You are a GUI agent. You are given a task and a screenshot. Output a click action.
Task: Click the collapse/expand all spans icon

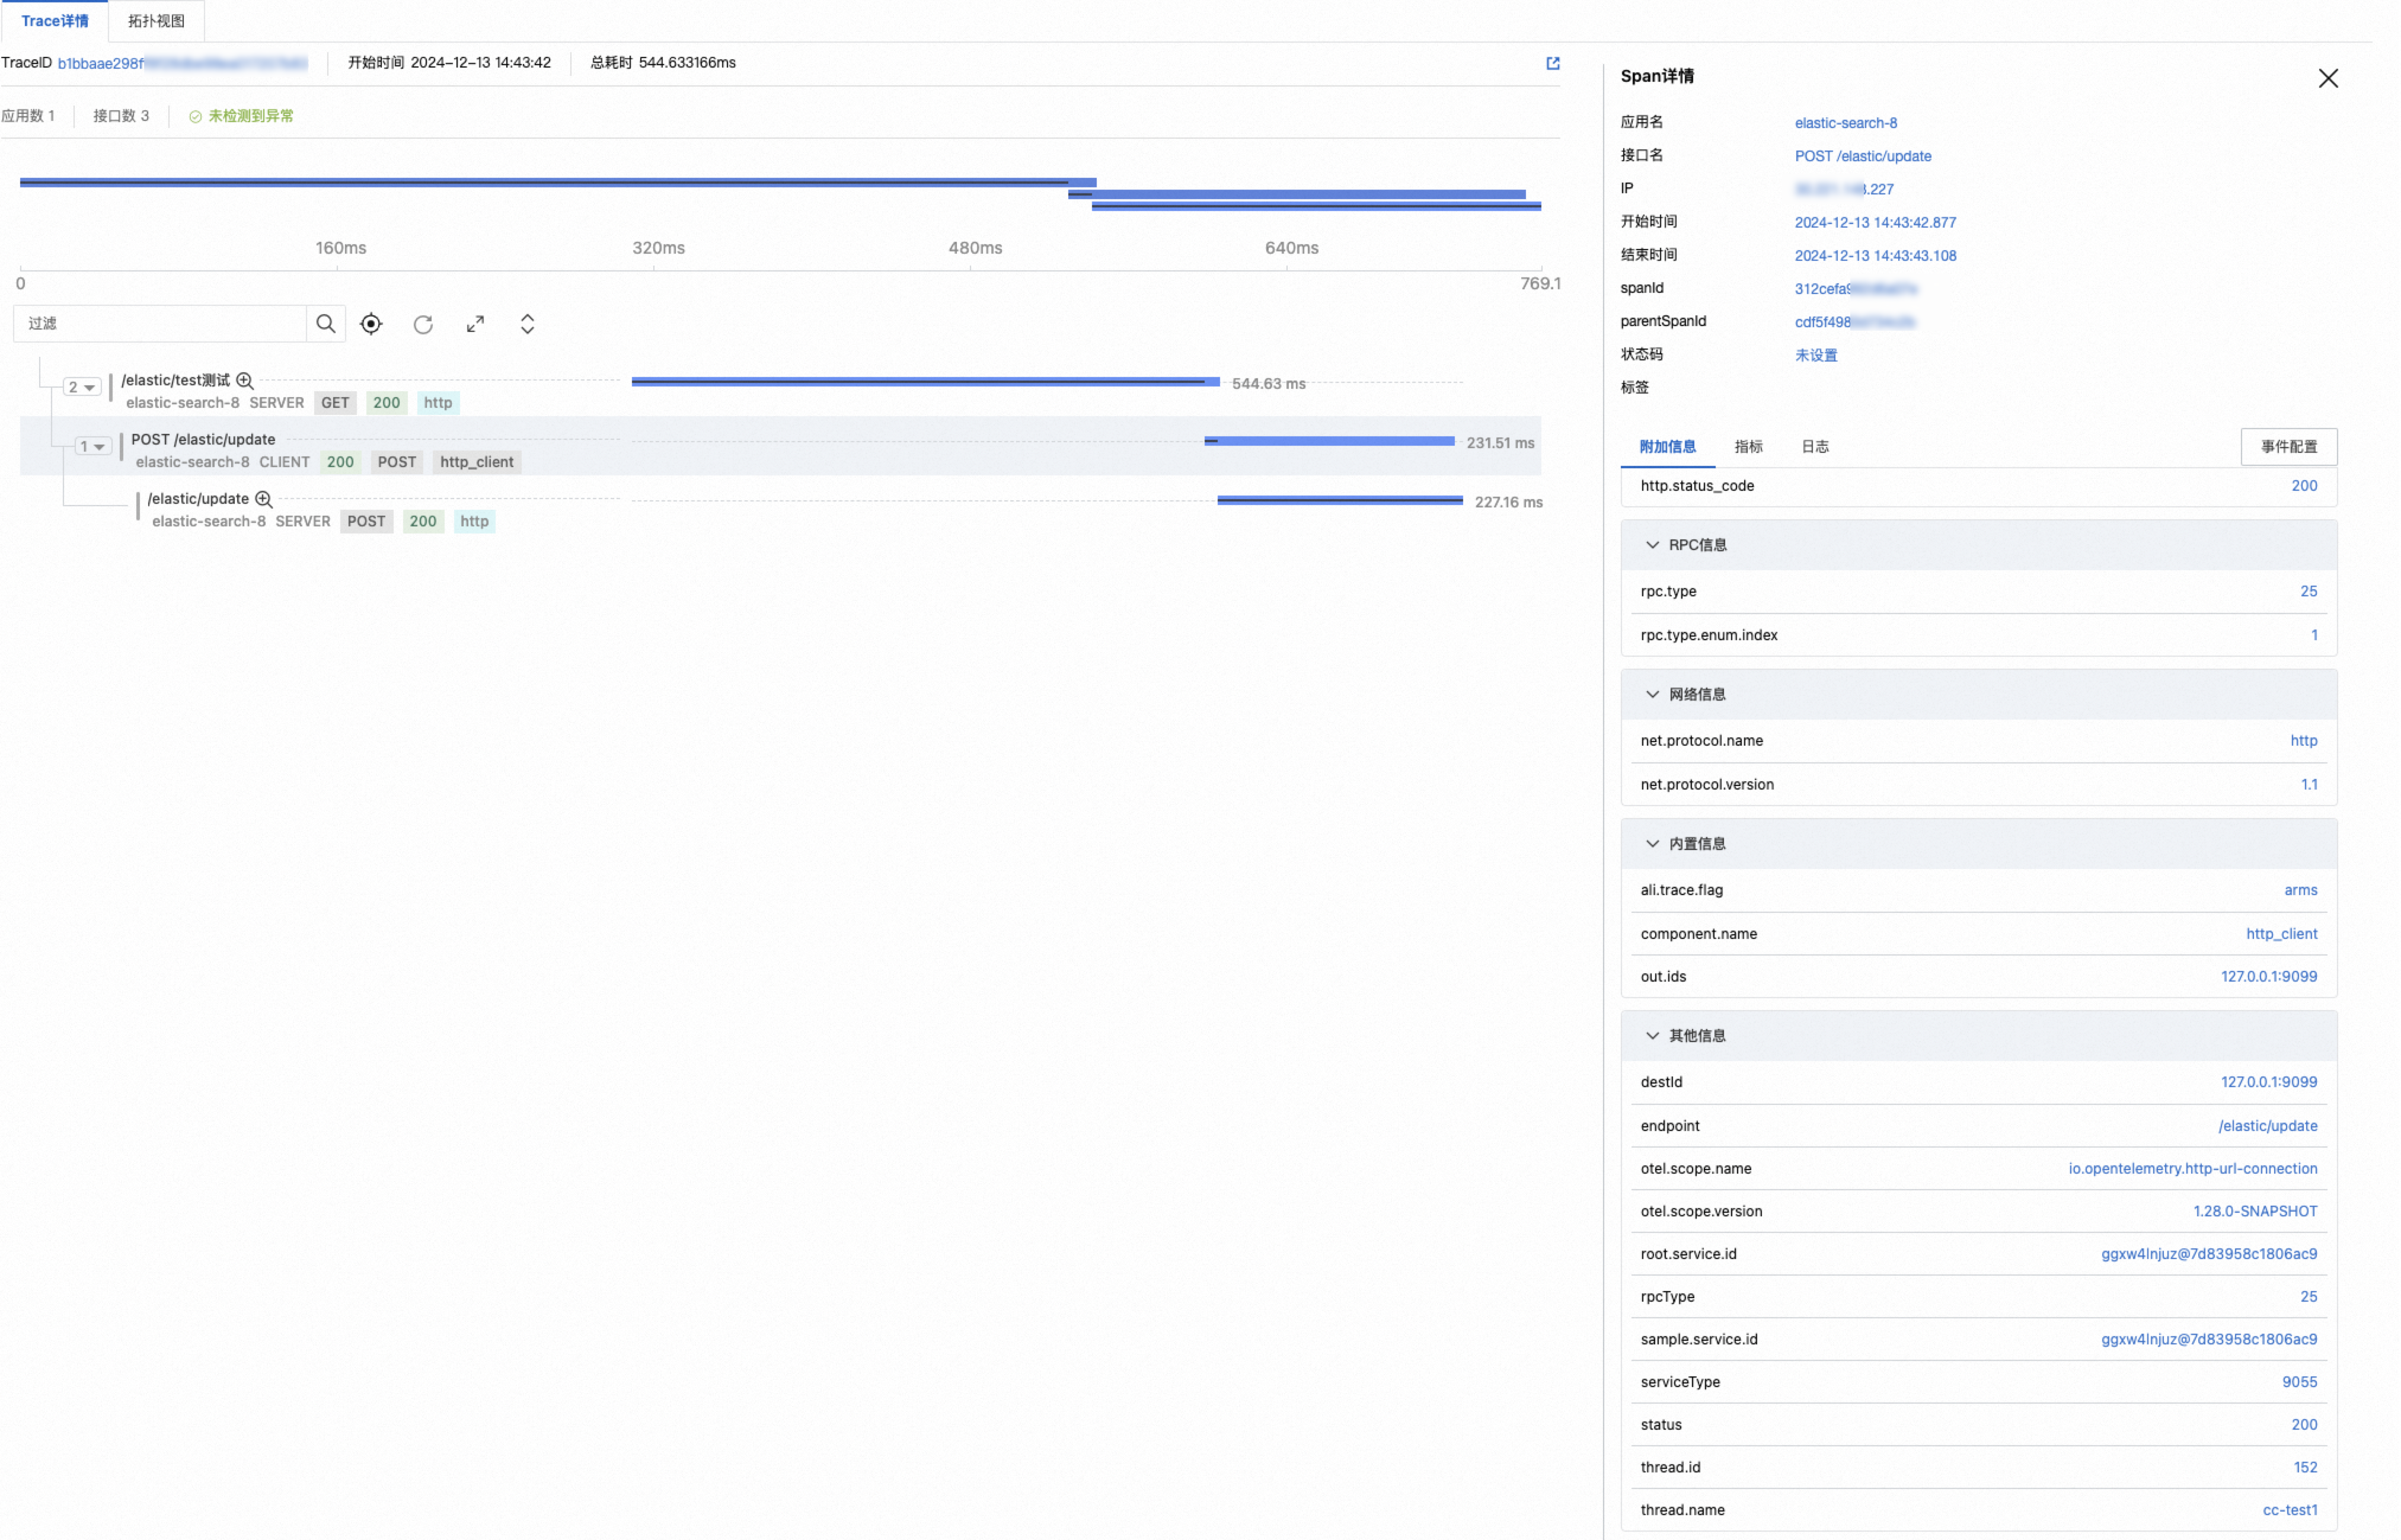pyautogui.click(x=527, y=324)
